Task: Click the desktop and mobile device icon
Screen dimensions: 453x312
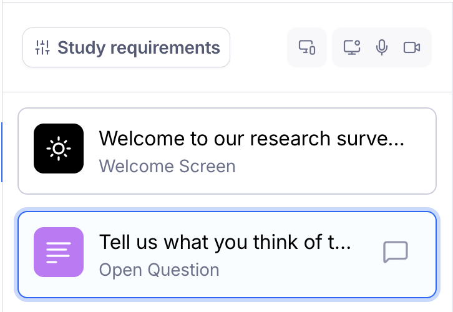Action: click(306, 47)
